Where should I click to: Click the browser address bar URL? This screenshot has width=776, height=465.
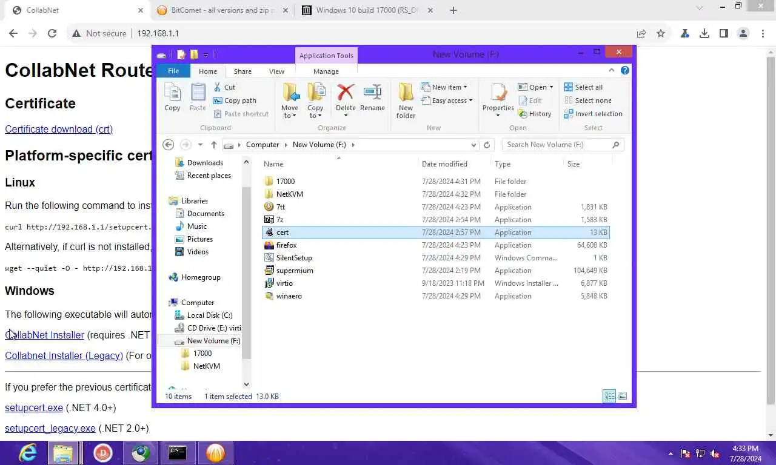158,33
